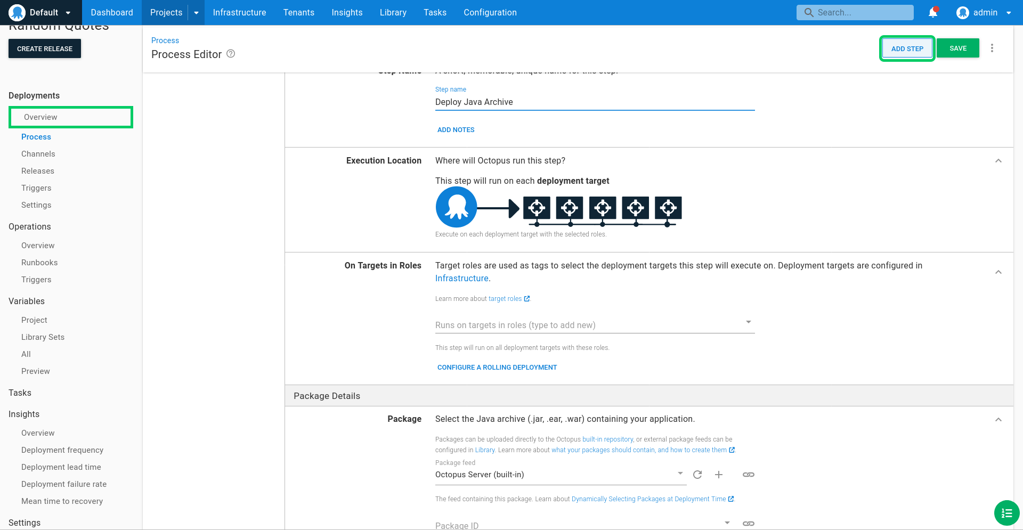Screen dimensions: 1023x530
Task: Open Deployments Triggers in the sidebar
Action: pyautogui.click(x=36, y=188)
